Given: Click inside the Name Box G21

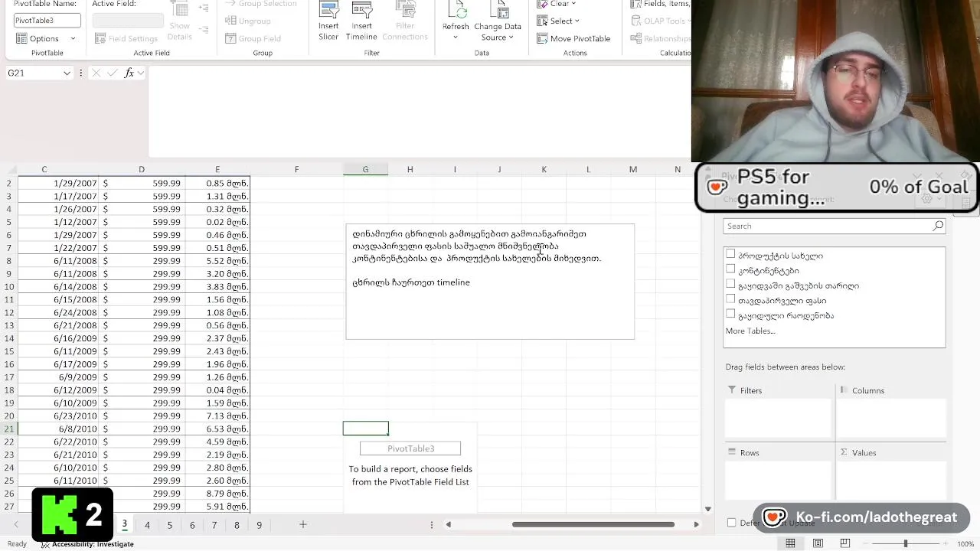Looking at the screenshot, I should [x=34, y=73].
